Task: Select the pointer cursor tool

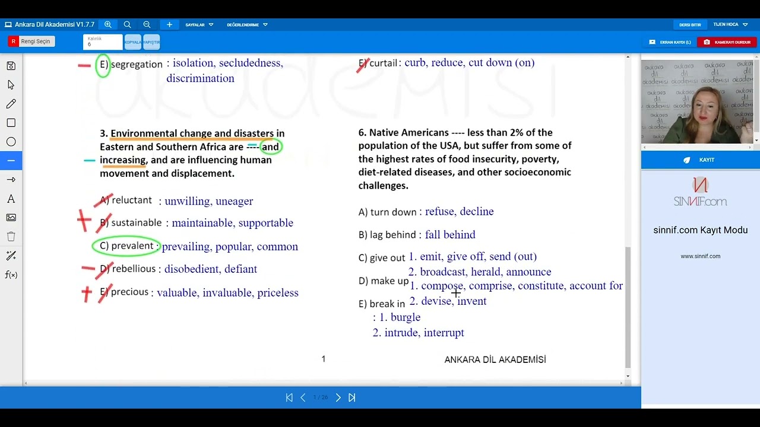Action: coord(11,85)
